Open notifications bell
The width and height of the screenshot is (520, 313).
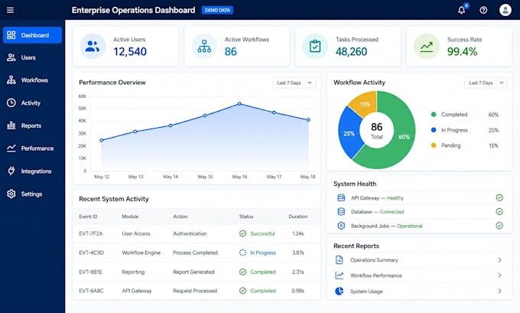(461, 10)
